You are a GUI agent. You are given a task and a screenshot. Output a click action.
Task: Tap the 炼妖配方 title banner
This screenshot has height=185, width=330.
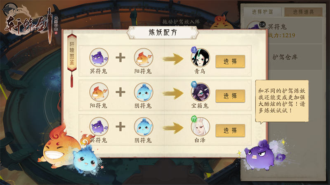point(163,32)
